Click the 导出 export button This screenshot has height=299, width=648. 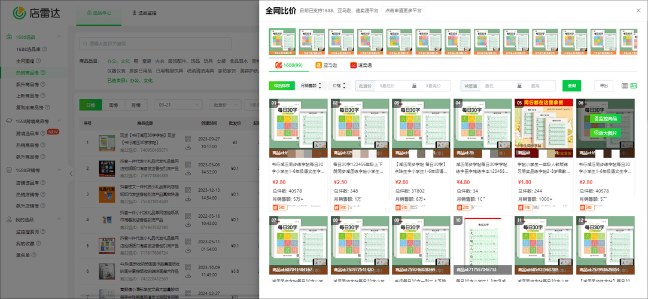pyautogui.click(x=604, y=86)
